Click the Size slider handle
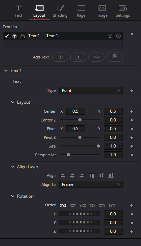141x246 pixels. tap(98, 146)
